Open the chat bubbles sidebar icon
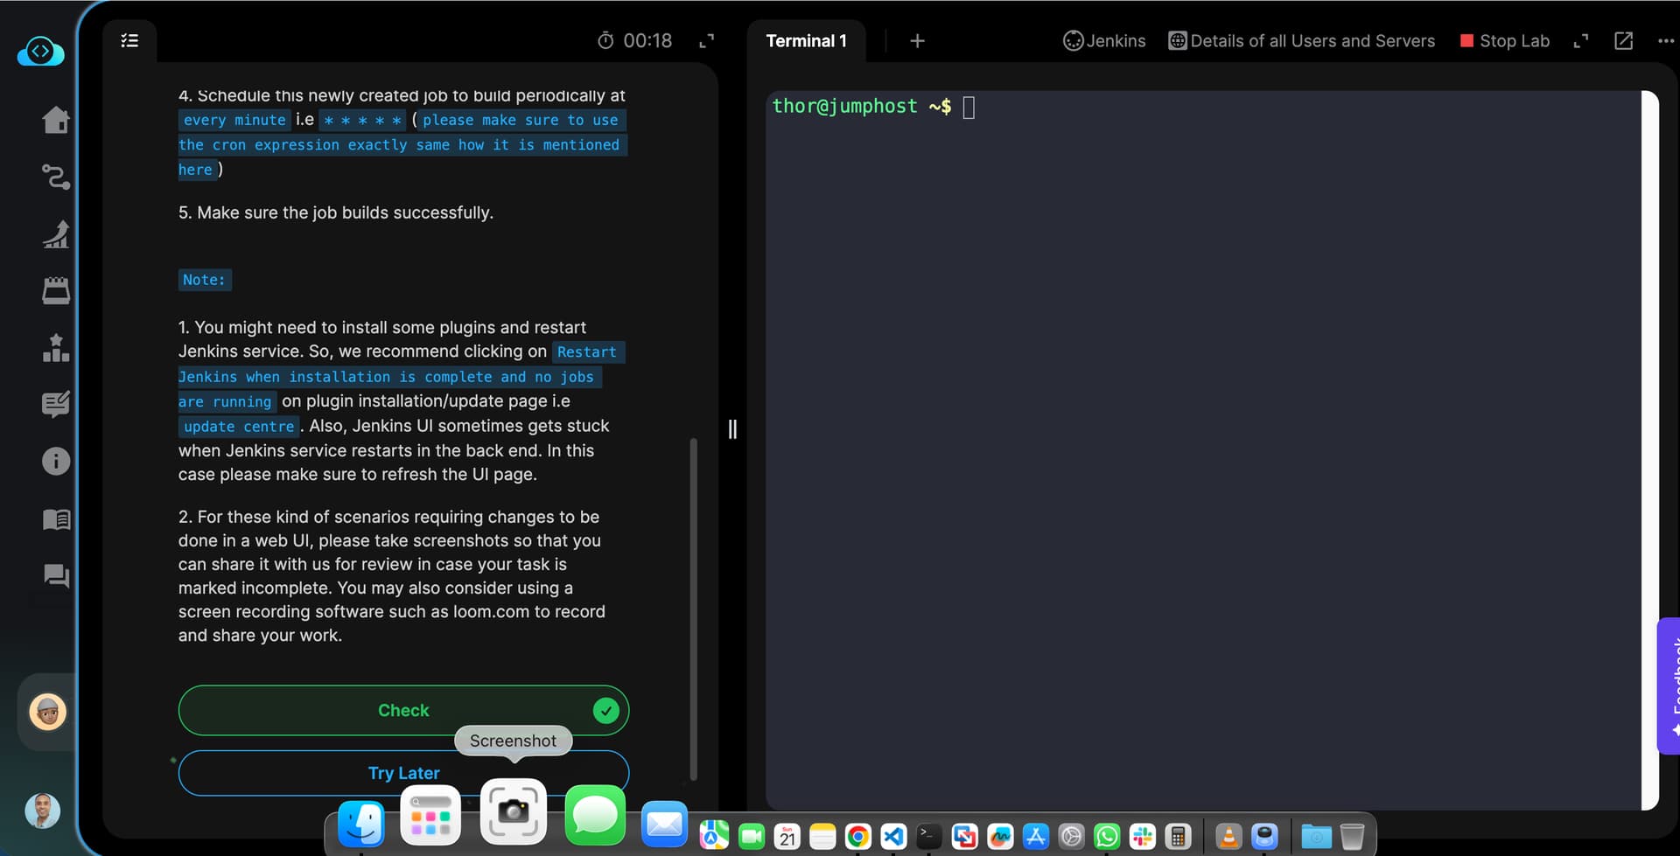 click(x=56, y=575)
